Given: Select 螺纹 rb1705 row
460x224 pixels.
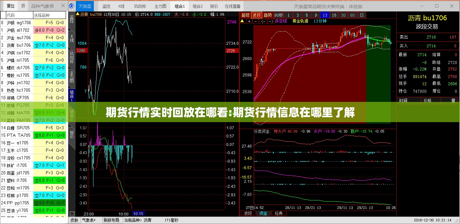Looking at the screenshot, I should (x=33, y=68).
